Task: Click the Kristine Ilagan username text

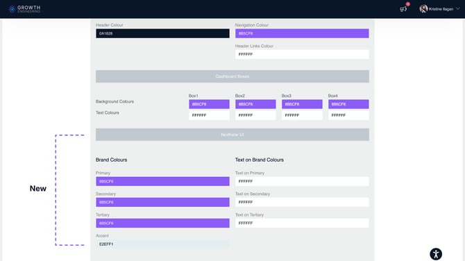Action: coord(441,9)
